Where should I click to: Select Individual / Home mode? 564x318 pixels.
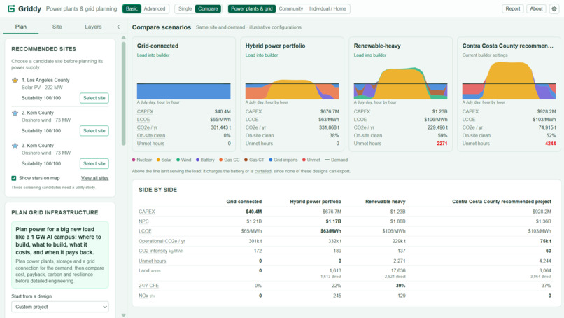[x=327, y=8]
